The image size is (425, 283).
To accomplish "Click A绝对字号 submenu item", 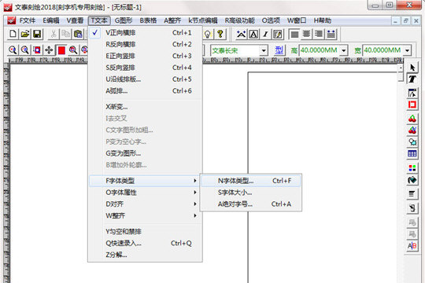I will pos(251,204).
